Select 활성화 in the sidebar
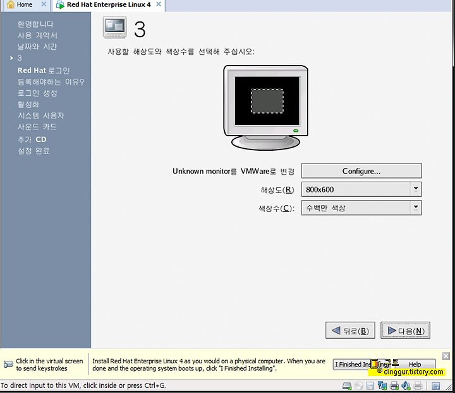This screenshot has height=393, width=455. [28, 104]
